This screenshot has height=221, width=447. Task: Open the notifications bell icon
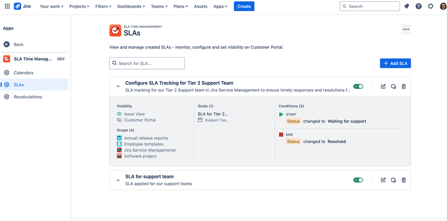[407, 6]
